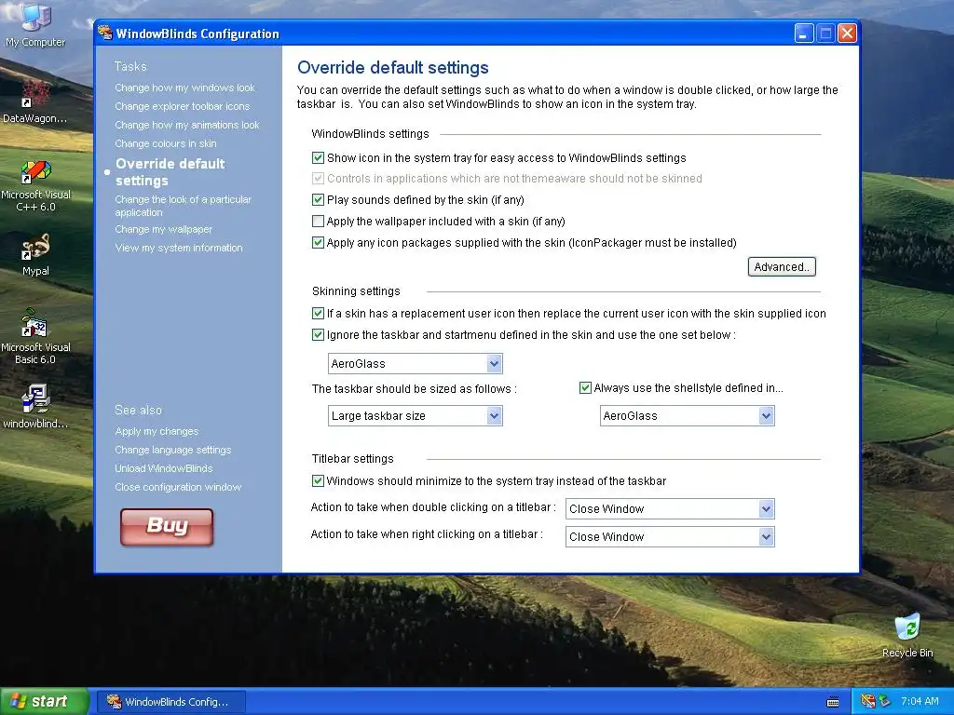Click the WindowBlinds title bar app icon
Screen dimensions: 954x715
(106, 33)
